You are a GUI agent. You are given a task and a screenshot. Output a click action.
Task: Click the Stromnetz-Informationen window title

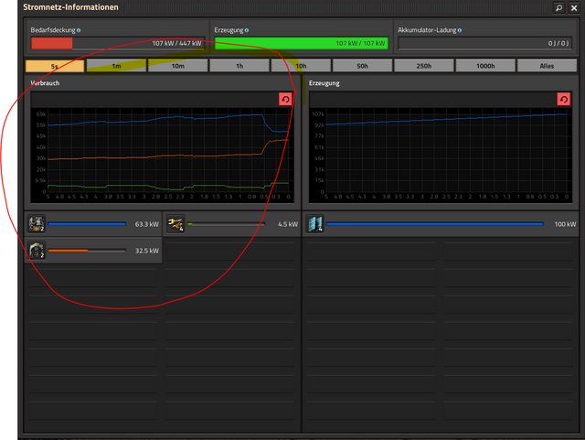[x=71, y=7]
